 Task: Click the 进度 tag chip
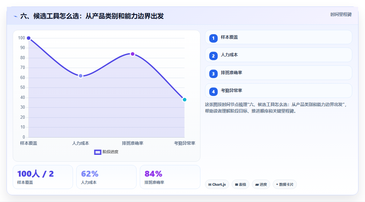[261, 184]
